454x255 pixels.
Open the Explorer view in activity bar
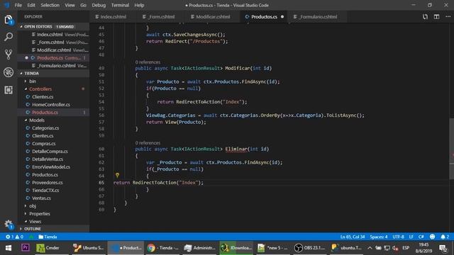pyautogui.click(x=9, y=20)
